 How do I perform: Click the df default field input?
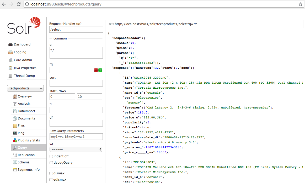[x=76, y=123]
